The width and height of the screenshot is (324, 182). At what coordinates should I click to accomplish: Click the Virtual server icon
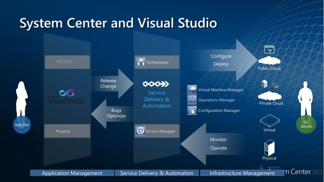270,120
